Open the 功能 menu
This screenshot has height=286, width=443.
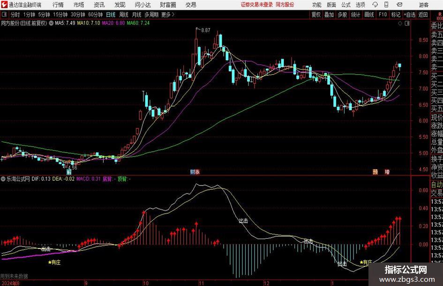pos(317,5)
